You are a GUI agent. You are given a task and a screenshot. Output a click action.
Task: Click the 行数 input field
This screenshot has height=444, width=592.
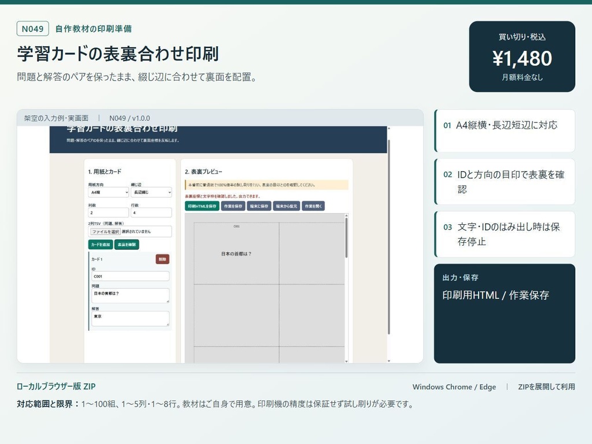point(151,213)
